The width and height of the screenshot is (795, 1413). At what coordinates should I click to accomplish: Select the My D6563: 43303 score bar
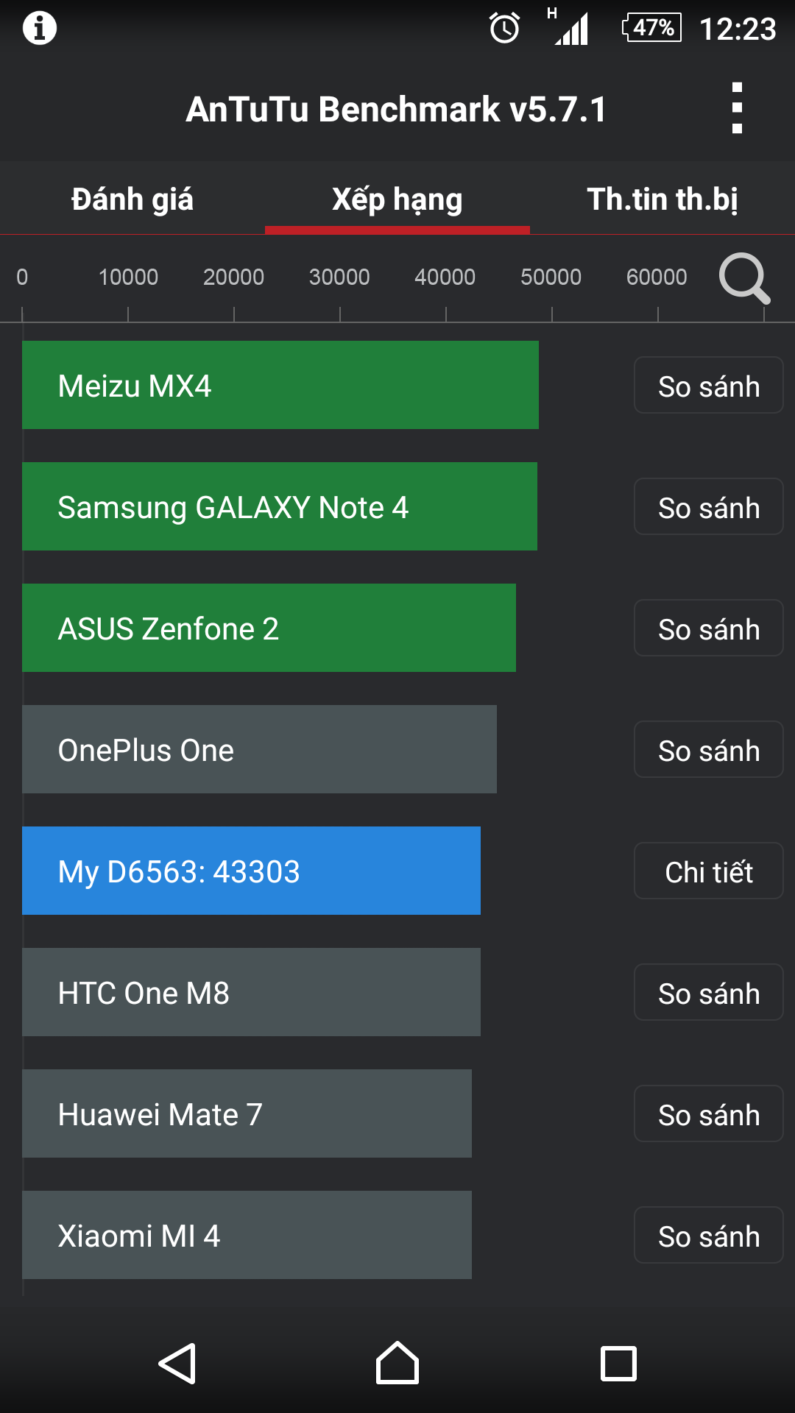click(251, 871)
